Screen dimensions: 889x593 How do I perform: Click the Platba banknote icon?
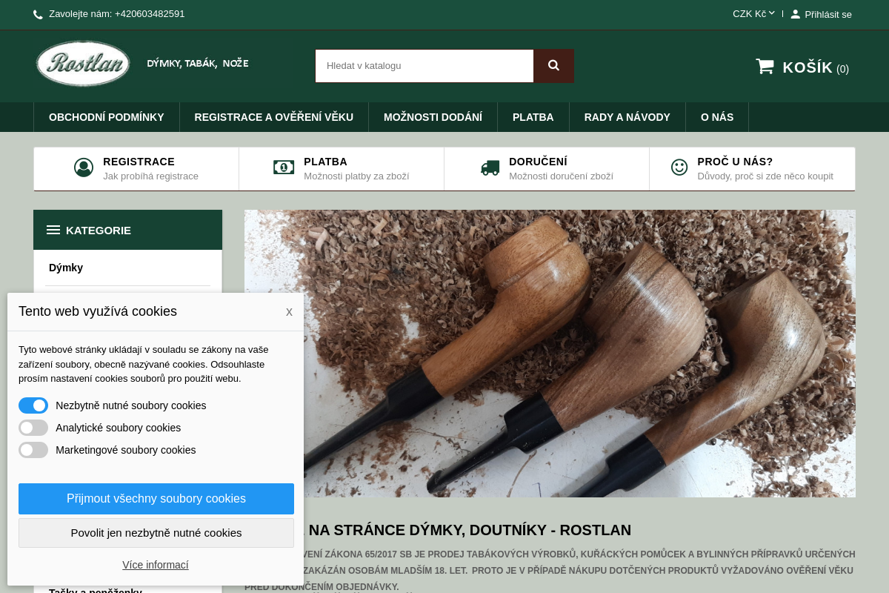(x=284, y=168)
